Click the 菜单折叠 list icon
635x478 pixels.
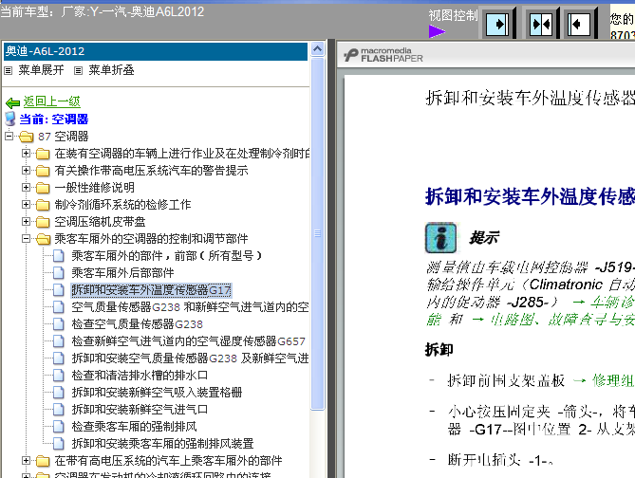pos(78,70)
